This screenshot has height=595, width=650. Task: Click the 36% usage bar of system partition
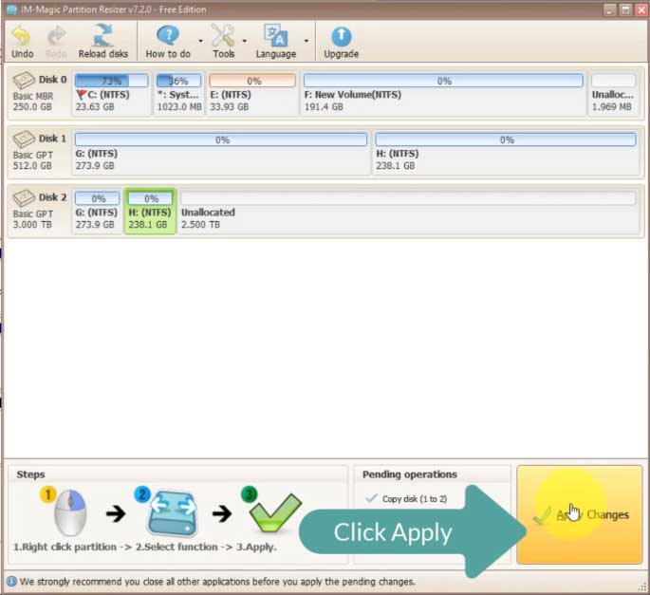pyautogui.click(x=179, y=81)
